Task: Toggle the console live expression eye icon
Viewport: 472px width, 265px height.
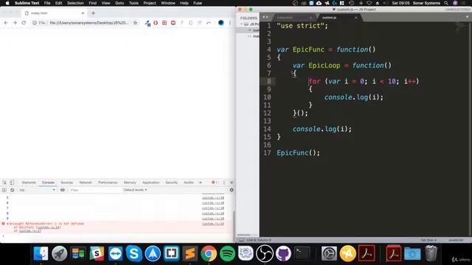Action: [63, 190]
